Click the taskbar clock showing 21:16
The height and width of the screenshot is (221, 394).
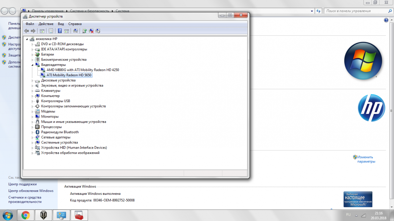tap(379, 215)
